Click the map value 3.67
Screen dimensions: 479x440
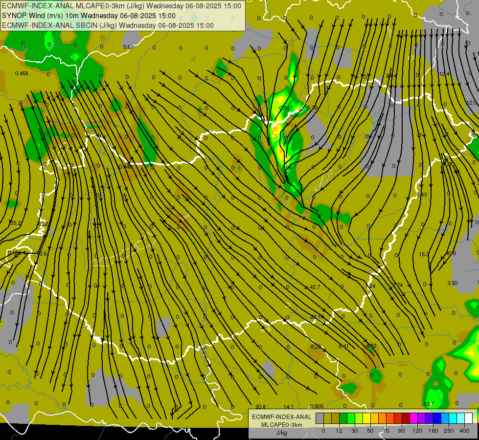point(128,47)
